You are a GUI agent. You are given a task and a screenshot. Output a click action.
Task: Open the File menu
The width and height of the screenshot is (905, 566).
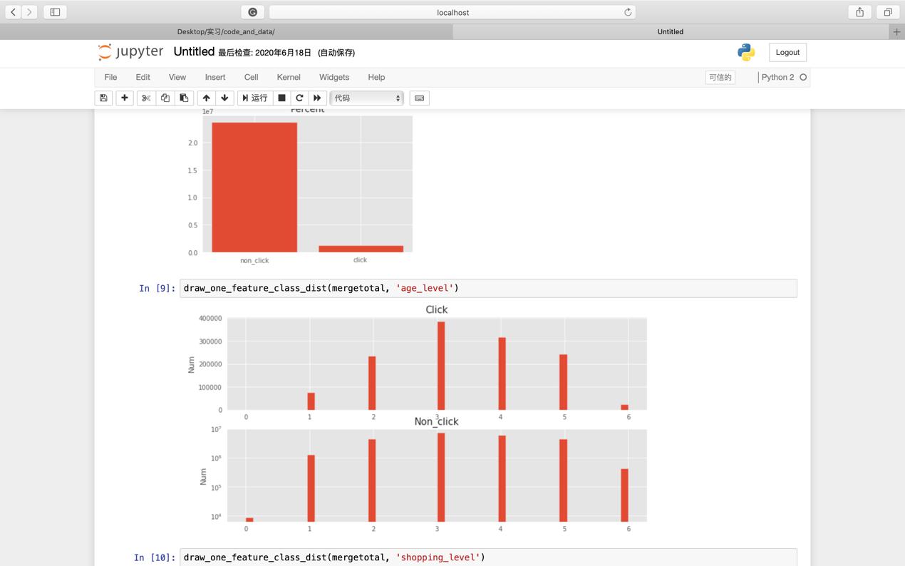(x=110, y=77)
